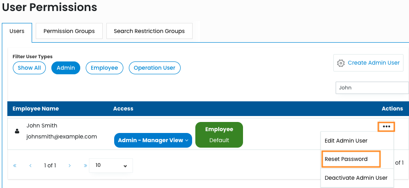Go to next page arrow
Screen dimensions: 409x188
coord(69,166)
